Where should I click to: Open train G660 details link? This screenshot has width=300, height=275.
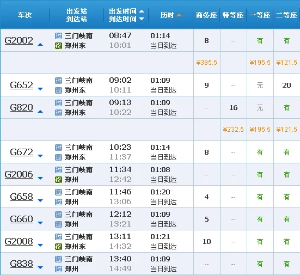21,219
